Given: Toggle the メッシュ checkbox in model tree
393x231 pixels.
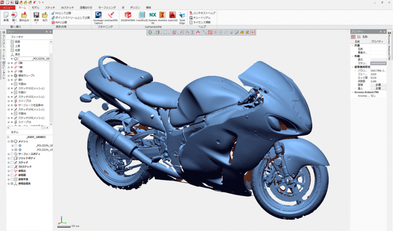Looking at the screenshot, I should point(12,141).
